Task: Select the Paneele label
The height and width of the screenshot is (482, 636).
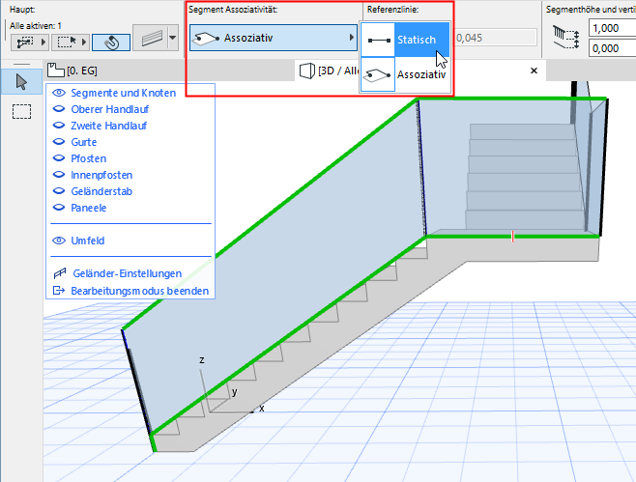Action: [x=88, y=208]
